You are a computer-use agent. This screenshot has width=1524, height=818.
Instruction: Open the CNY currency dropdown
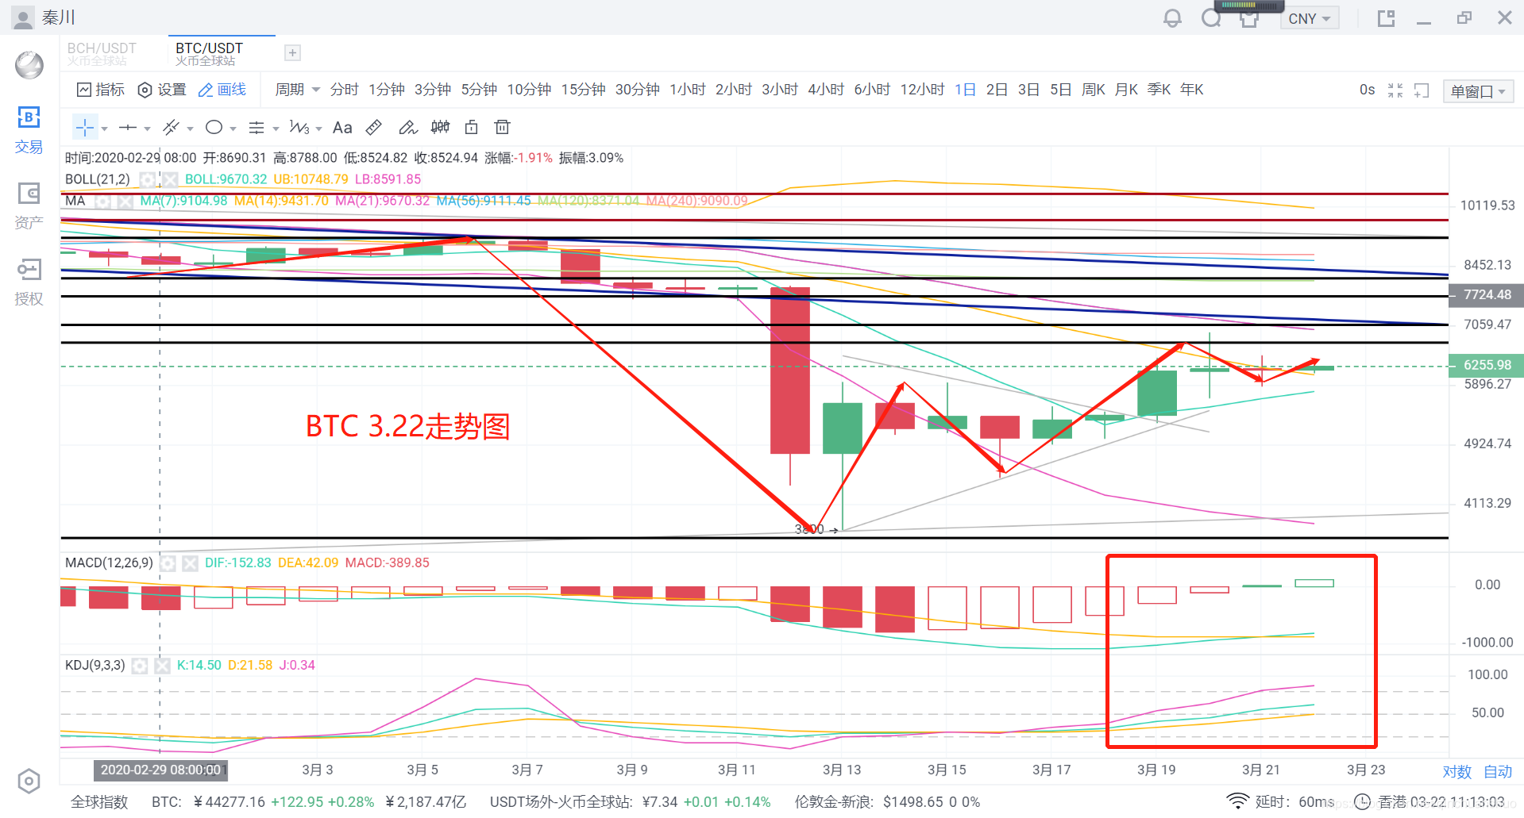coord(1310,18)
